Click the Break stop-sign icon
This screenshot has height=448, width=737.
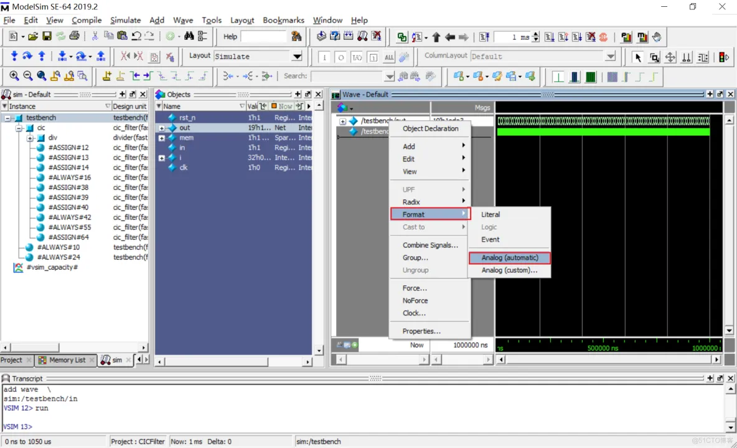[x=603, y=37]
